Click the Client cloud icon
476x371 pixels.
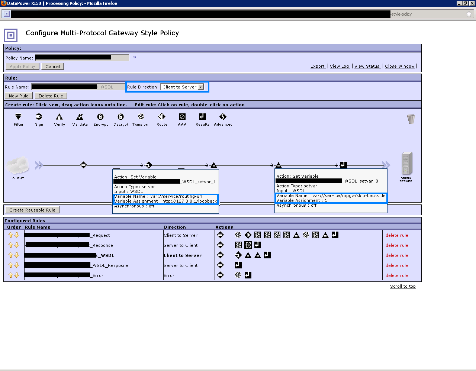18,165
